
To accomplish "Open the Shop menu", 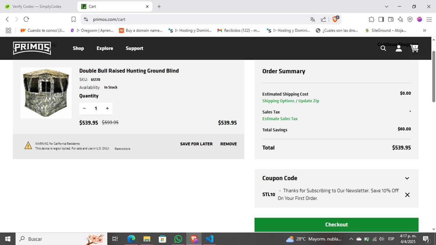I will click(x=78, y=48).
